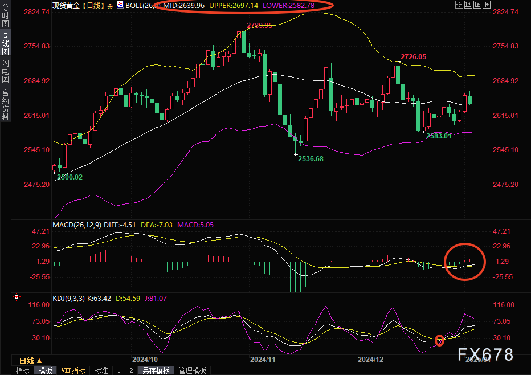Click the BOLL indicator chart icon

click(120, 5)
